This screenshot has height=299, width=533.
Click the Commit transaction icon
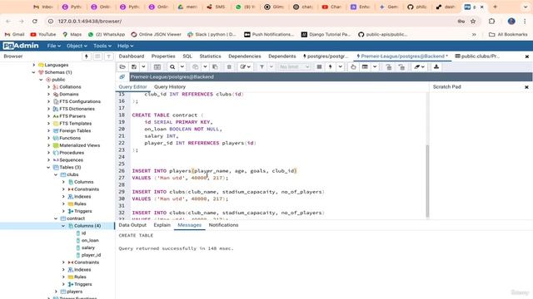[x=389, y=66]
